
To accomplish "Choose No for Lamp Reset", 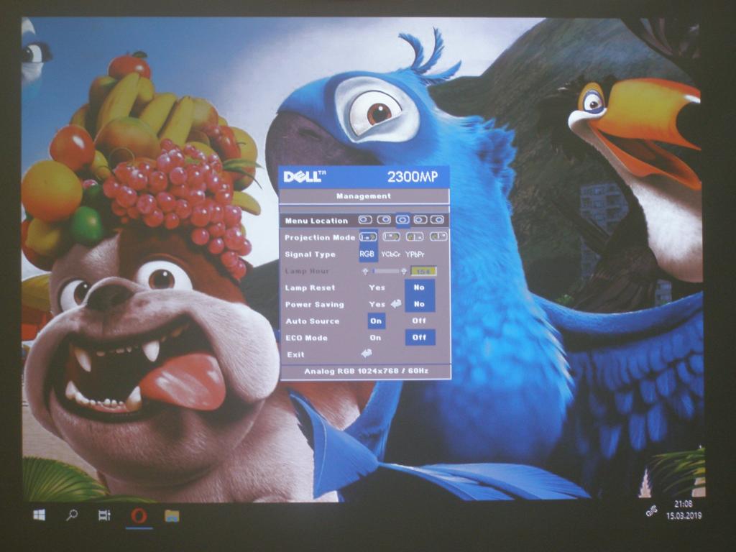I will 419,287.
